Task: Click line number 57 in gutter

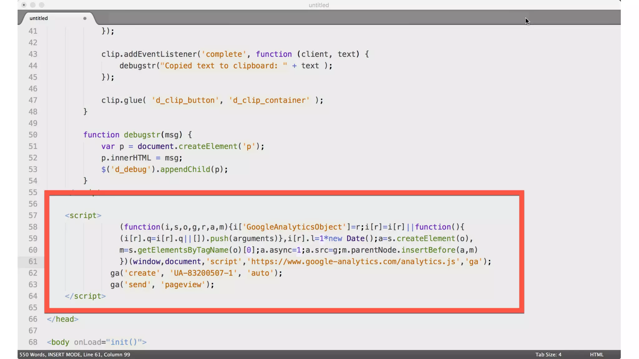Action: click(33, 215)
